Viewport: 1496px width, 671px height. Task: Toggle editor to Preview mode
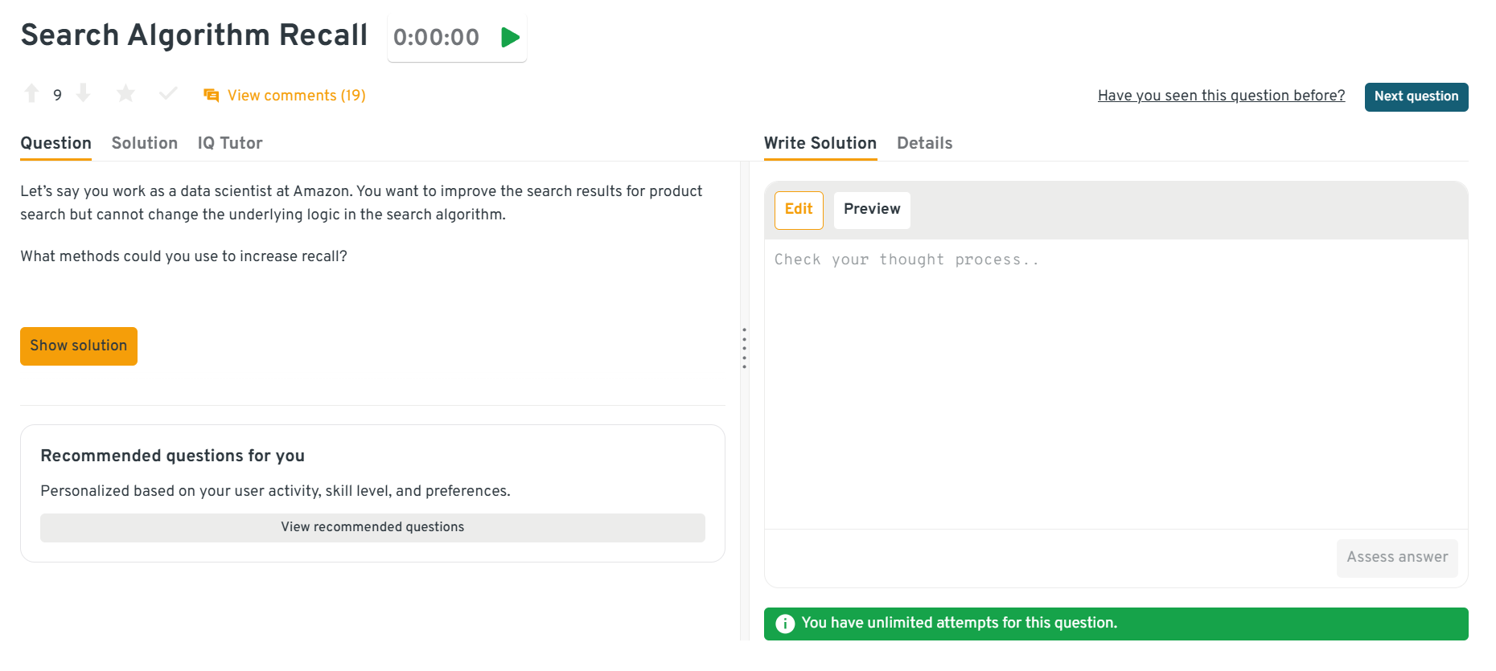tap(872, 210)
